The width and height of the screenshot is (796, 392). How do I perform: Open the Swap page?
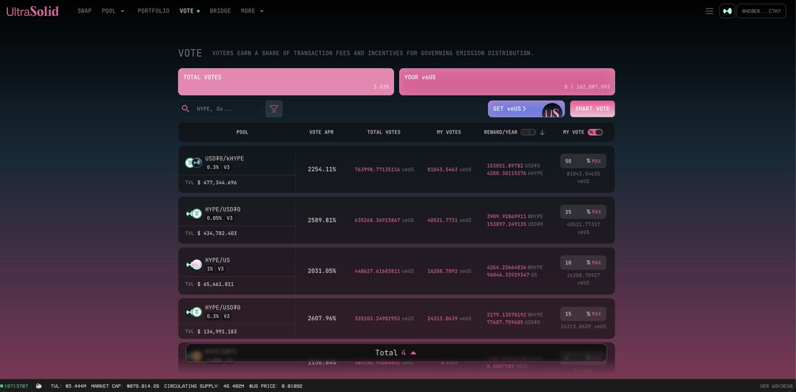point(84,11)
